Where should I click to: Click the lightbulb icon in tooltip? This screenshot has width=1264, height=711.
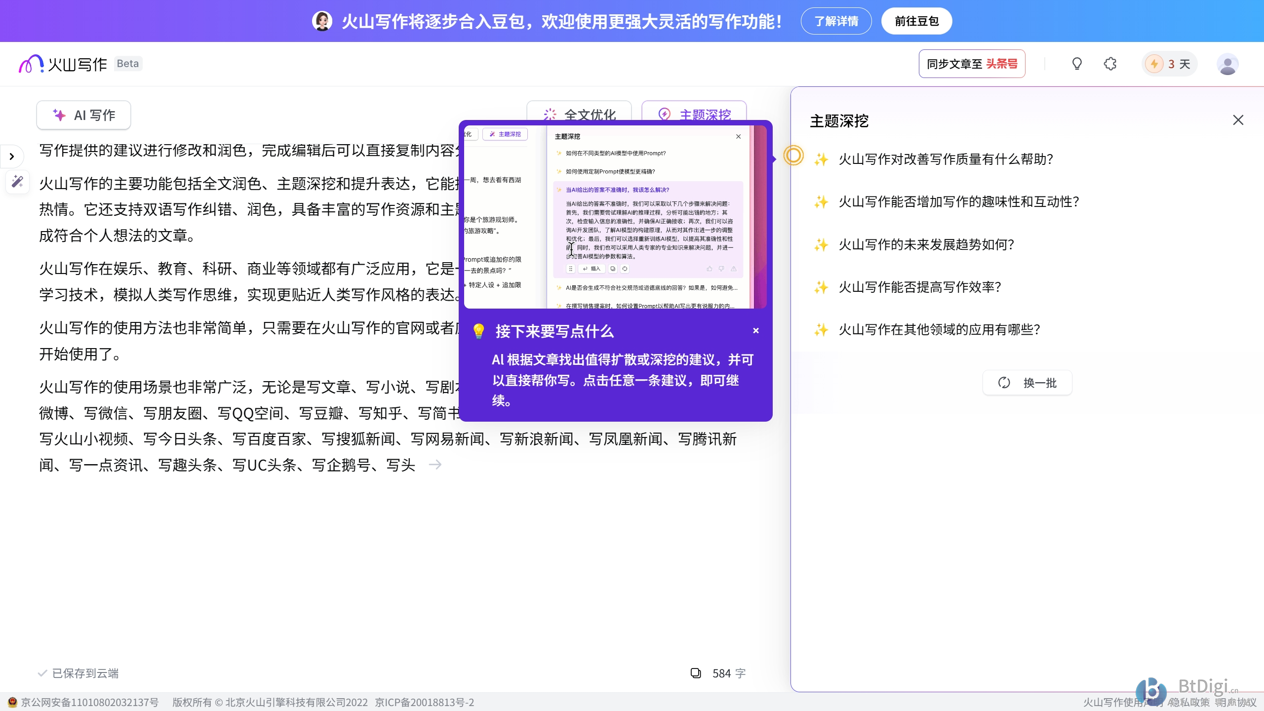(478, 331)
